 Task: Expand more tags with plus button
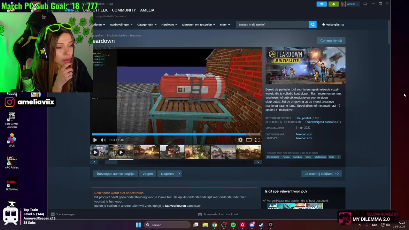[338, 157]
